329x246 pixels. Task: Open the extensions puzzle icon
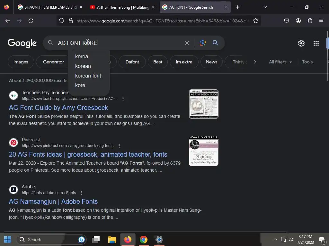click(x=310, y=21)
